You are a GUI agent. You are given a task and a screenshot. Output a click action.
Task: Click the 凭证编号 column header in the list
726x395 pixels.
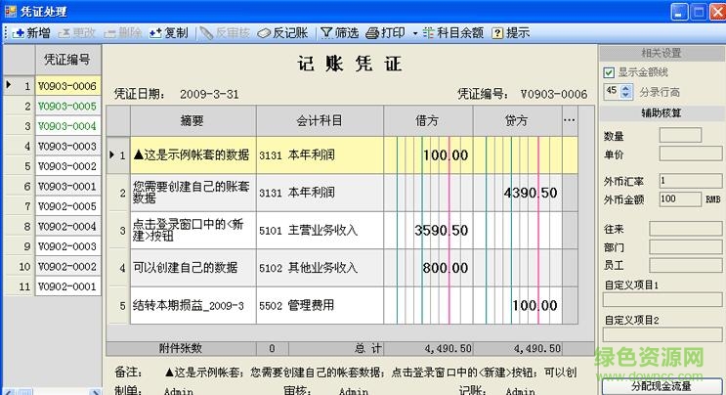67,60
